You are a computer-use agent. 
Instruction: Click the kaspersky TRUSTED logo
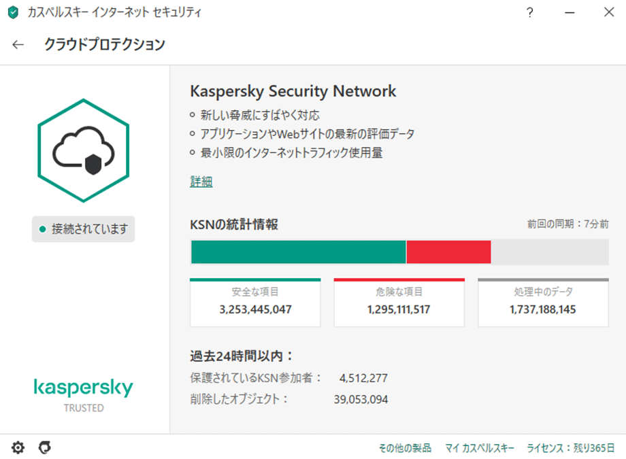pyautogui.click(x=84, y=395)
